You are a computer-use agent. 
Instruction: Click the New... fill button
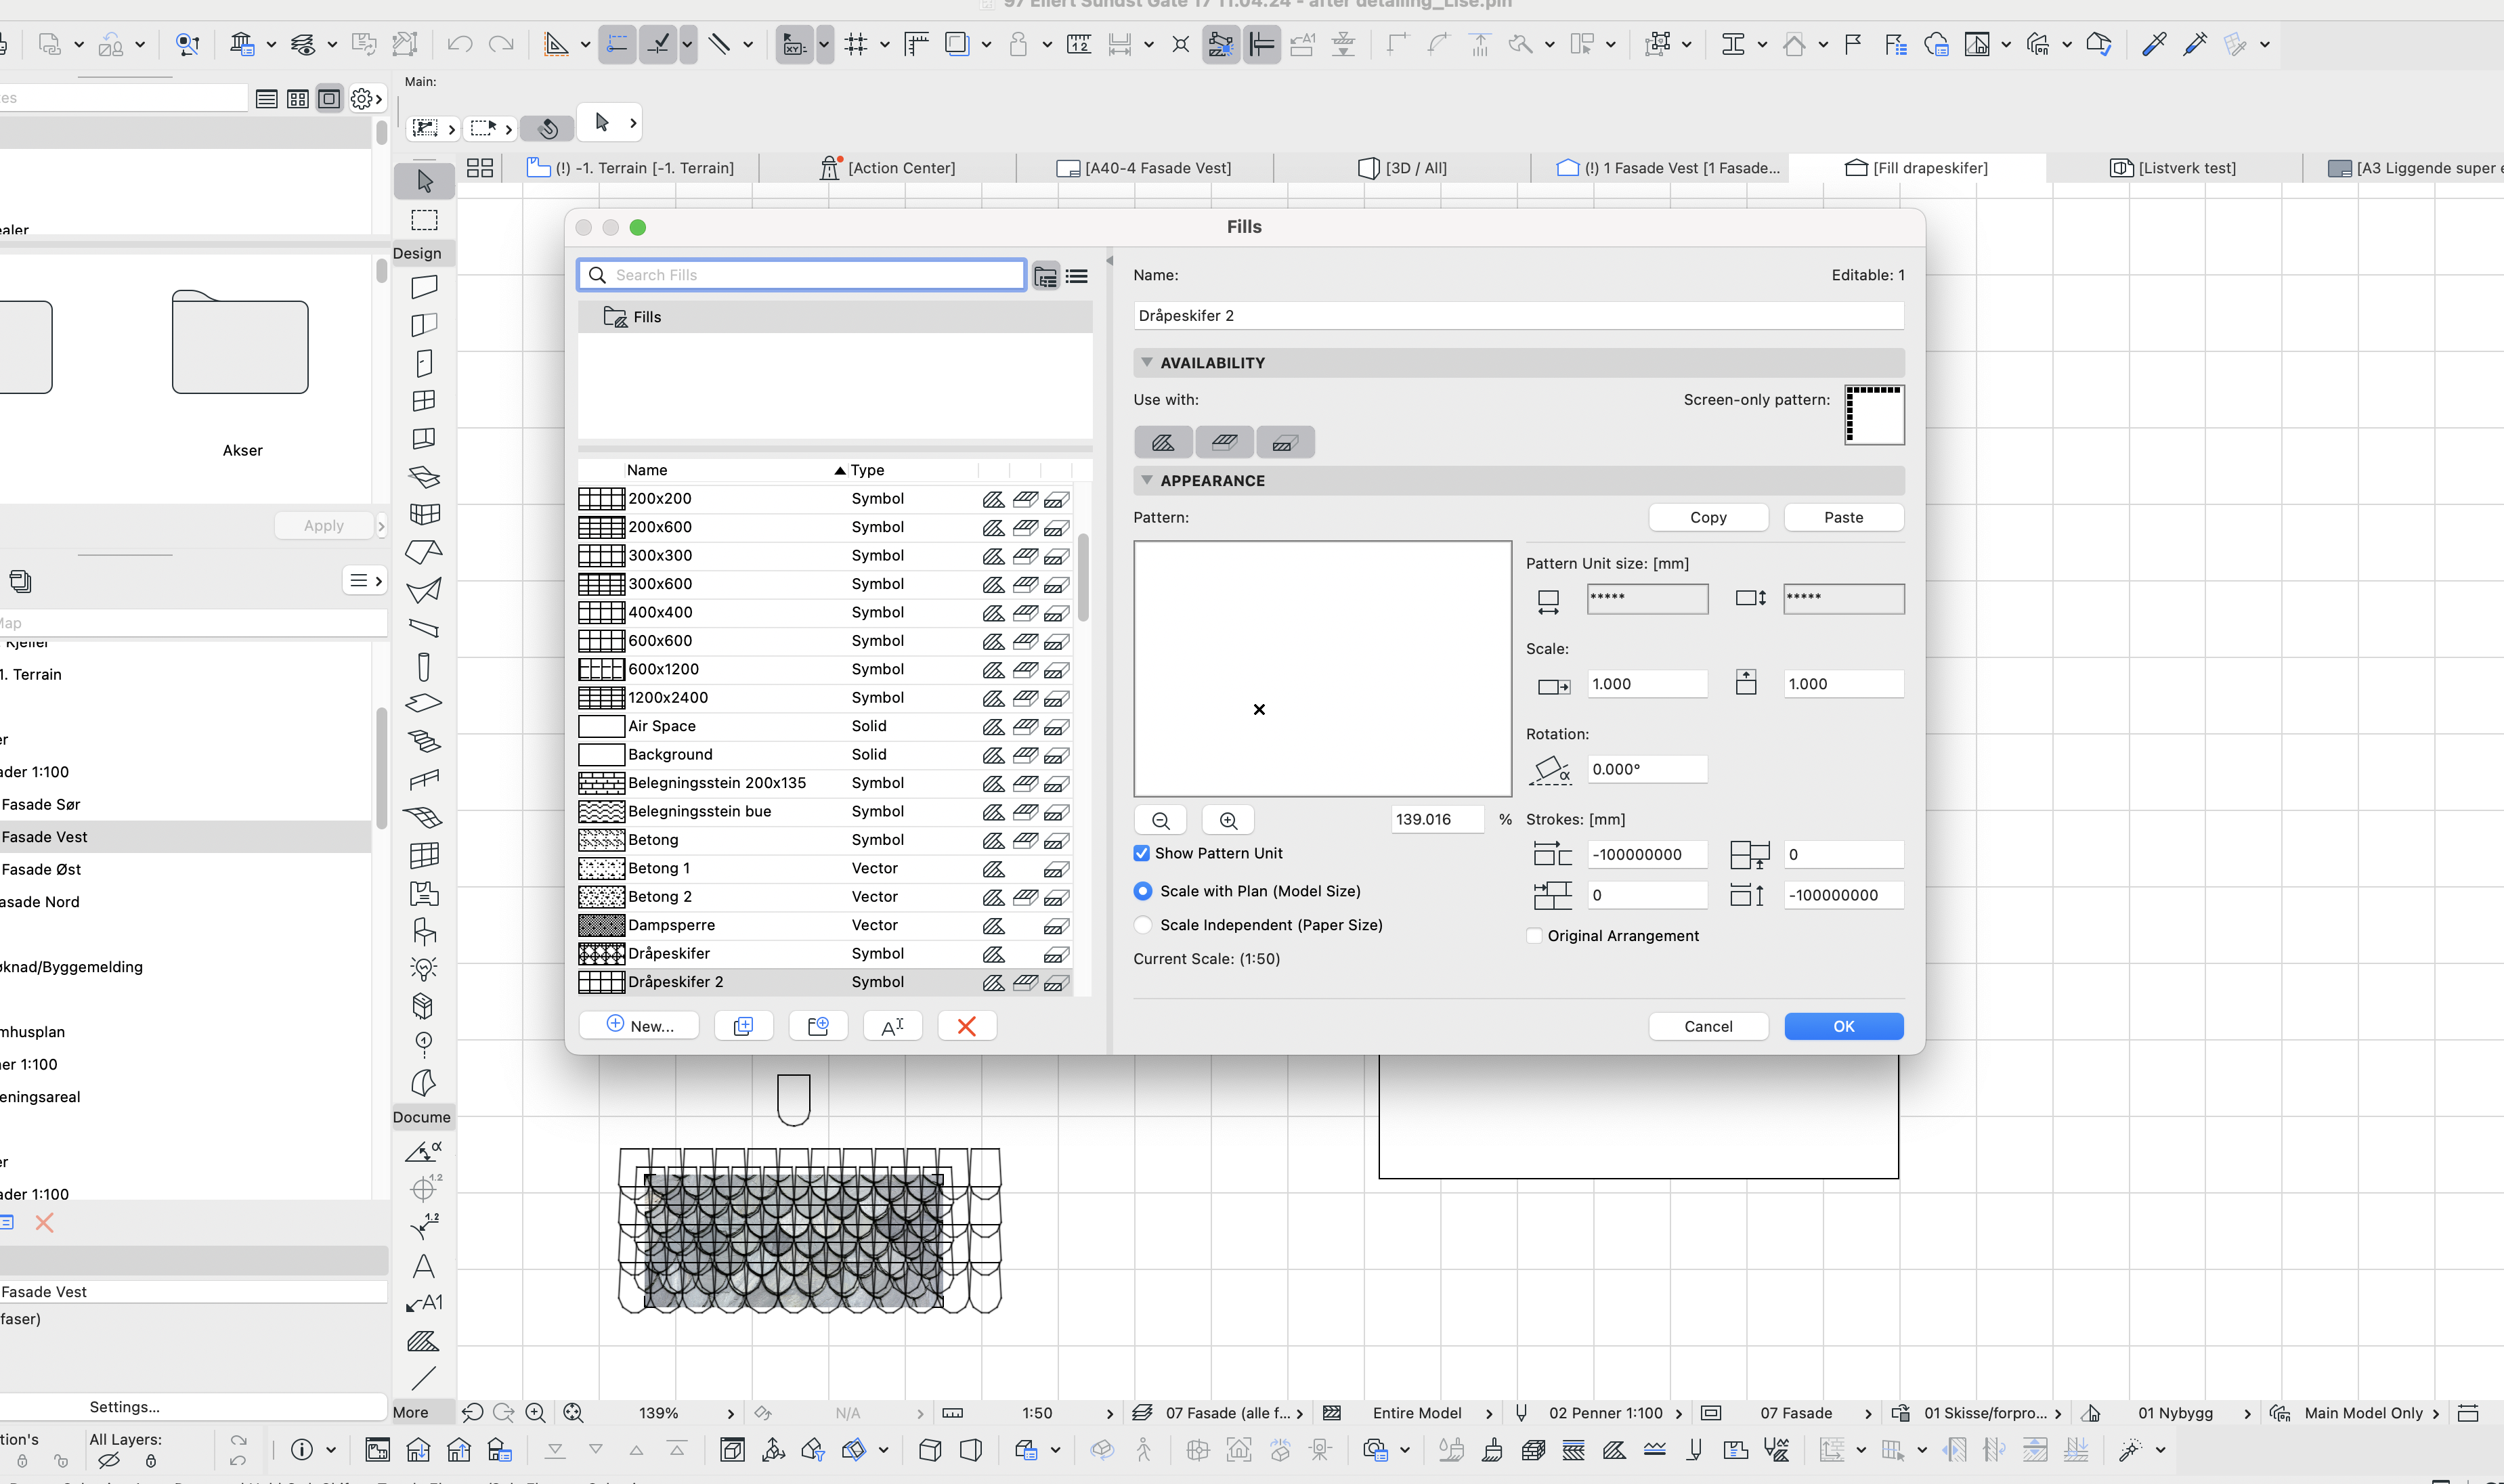click(639, 1026)
